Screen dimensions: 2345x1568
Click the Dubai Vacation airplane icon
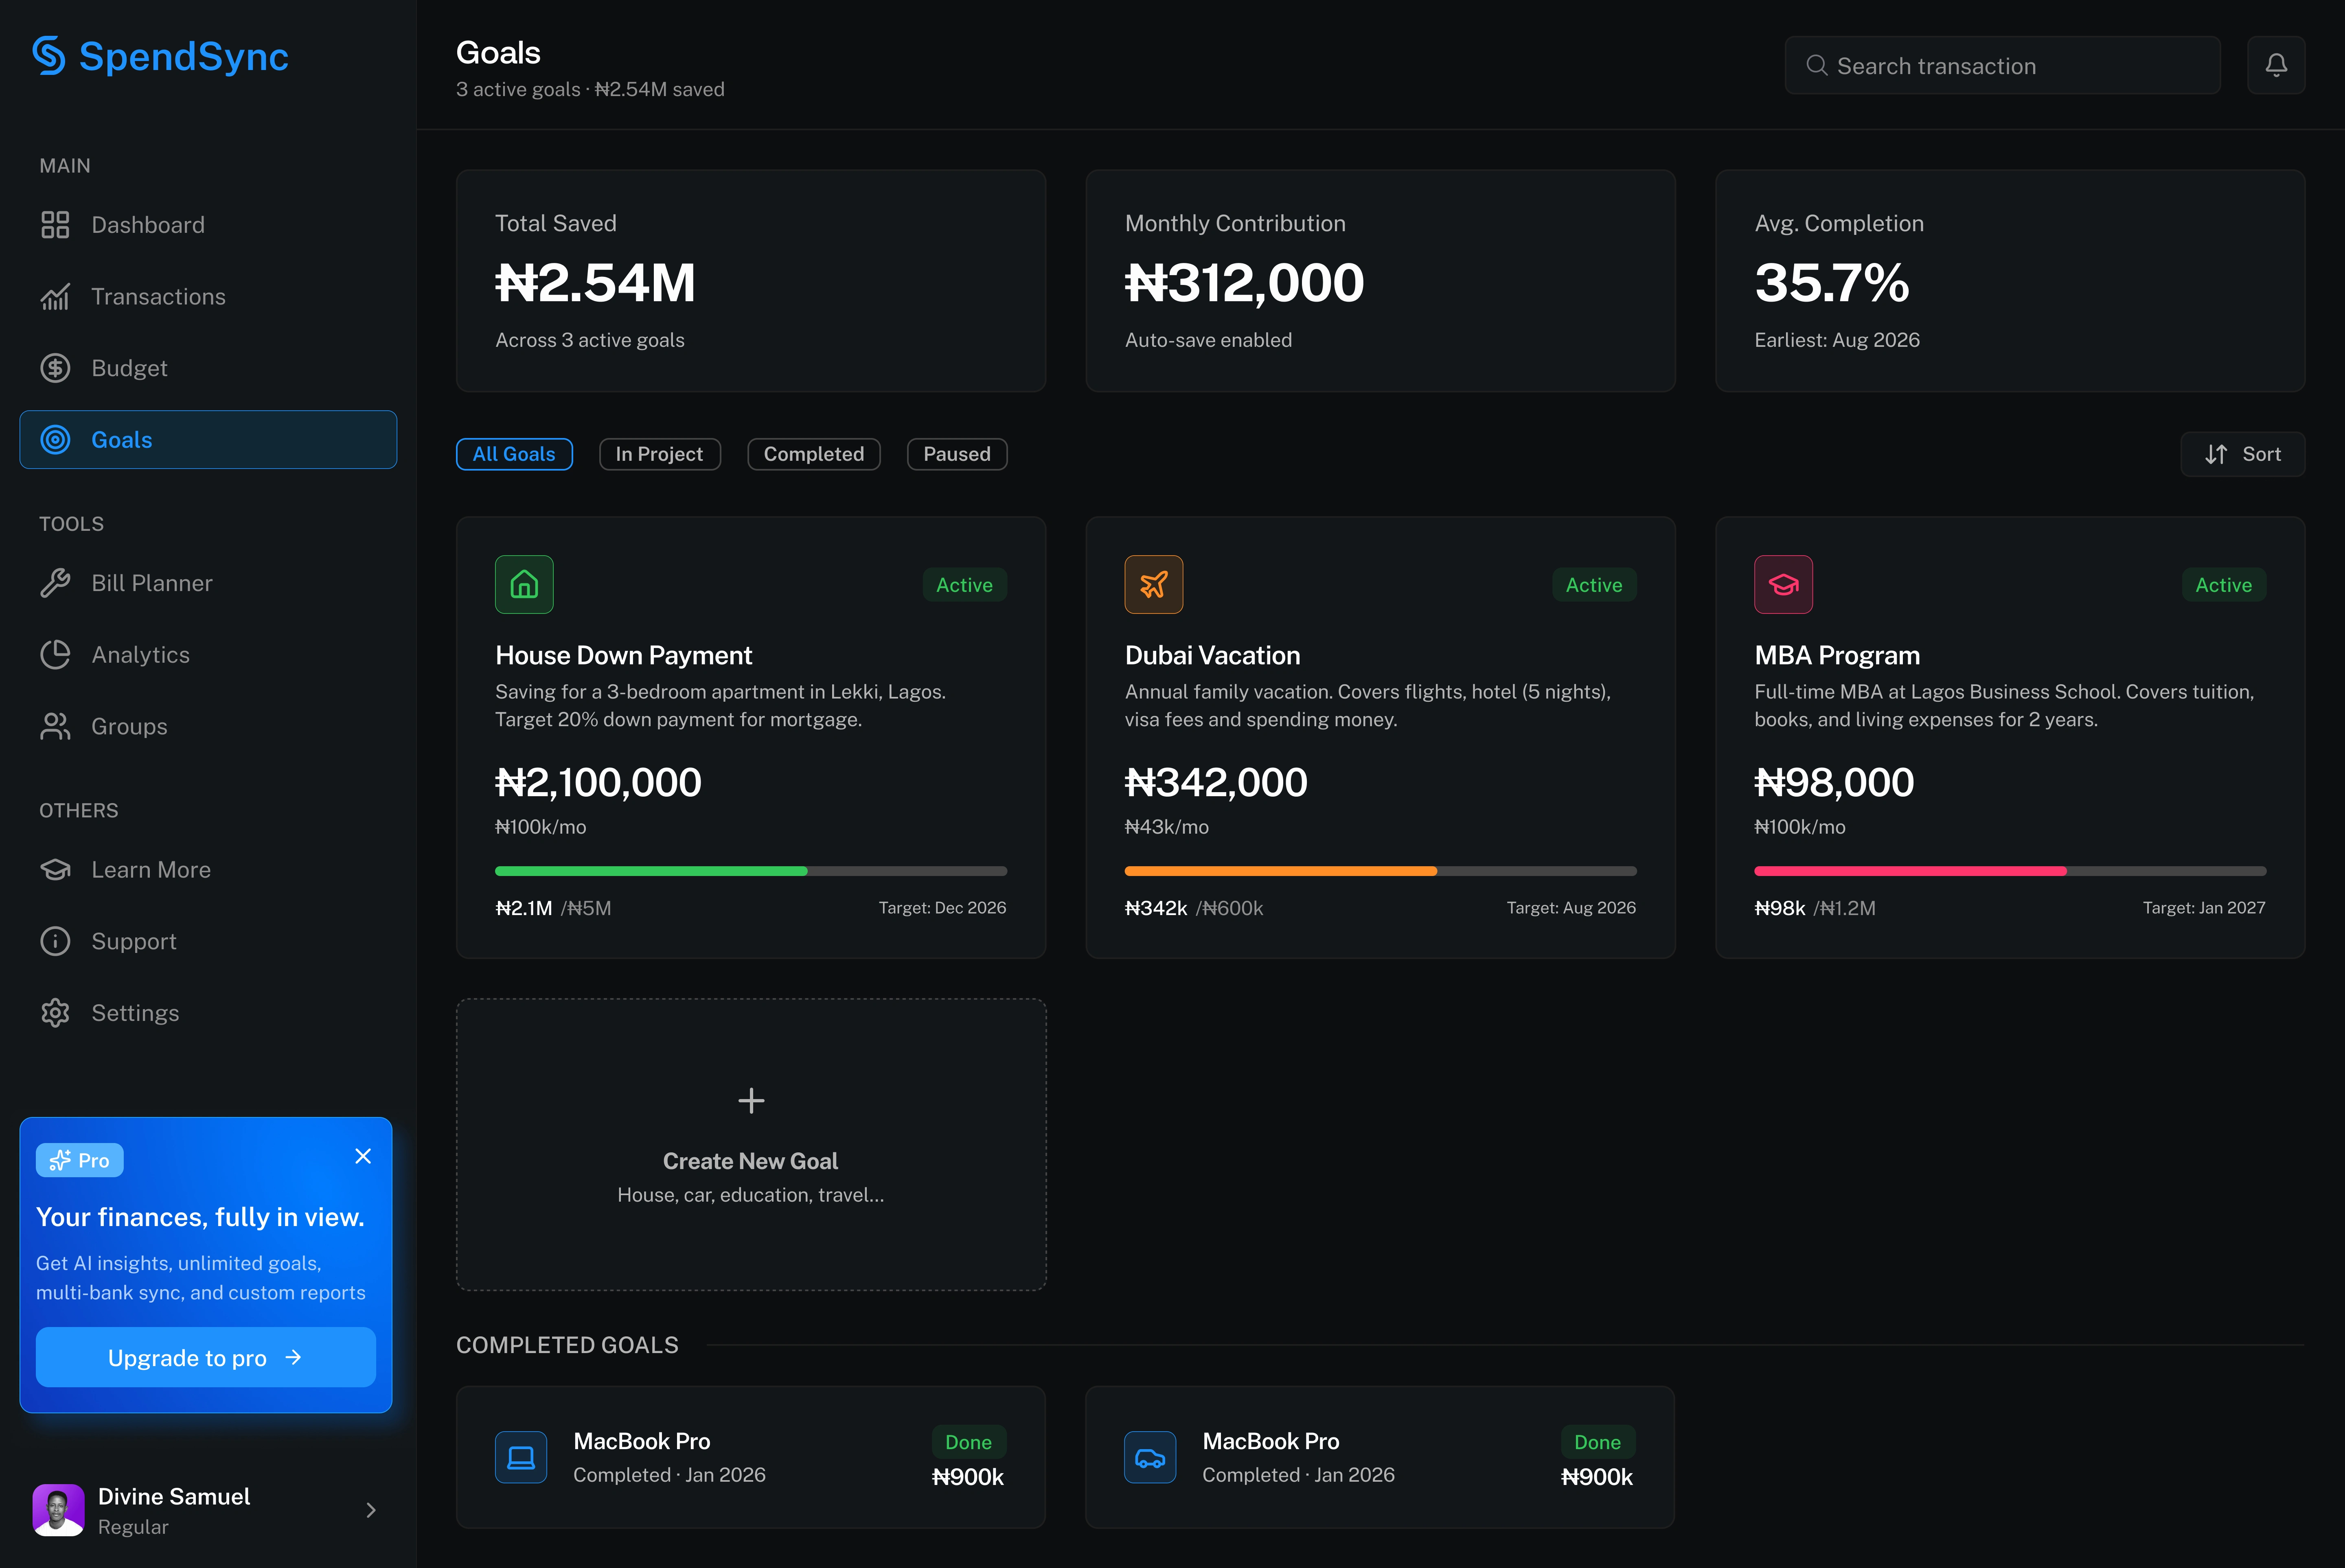[1153, 584]
